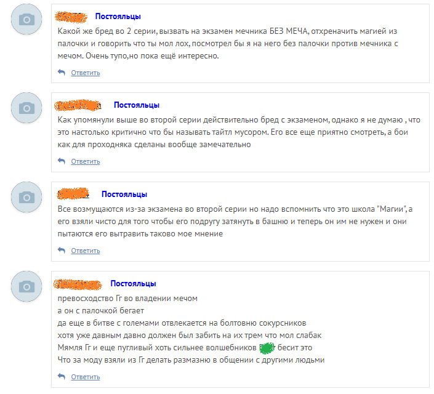Open author profile above "превосходство Гг" comment
Viewport: 434px width, 394px height.
pyautogui.click(x=78, y=283)
